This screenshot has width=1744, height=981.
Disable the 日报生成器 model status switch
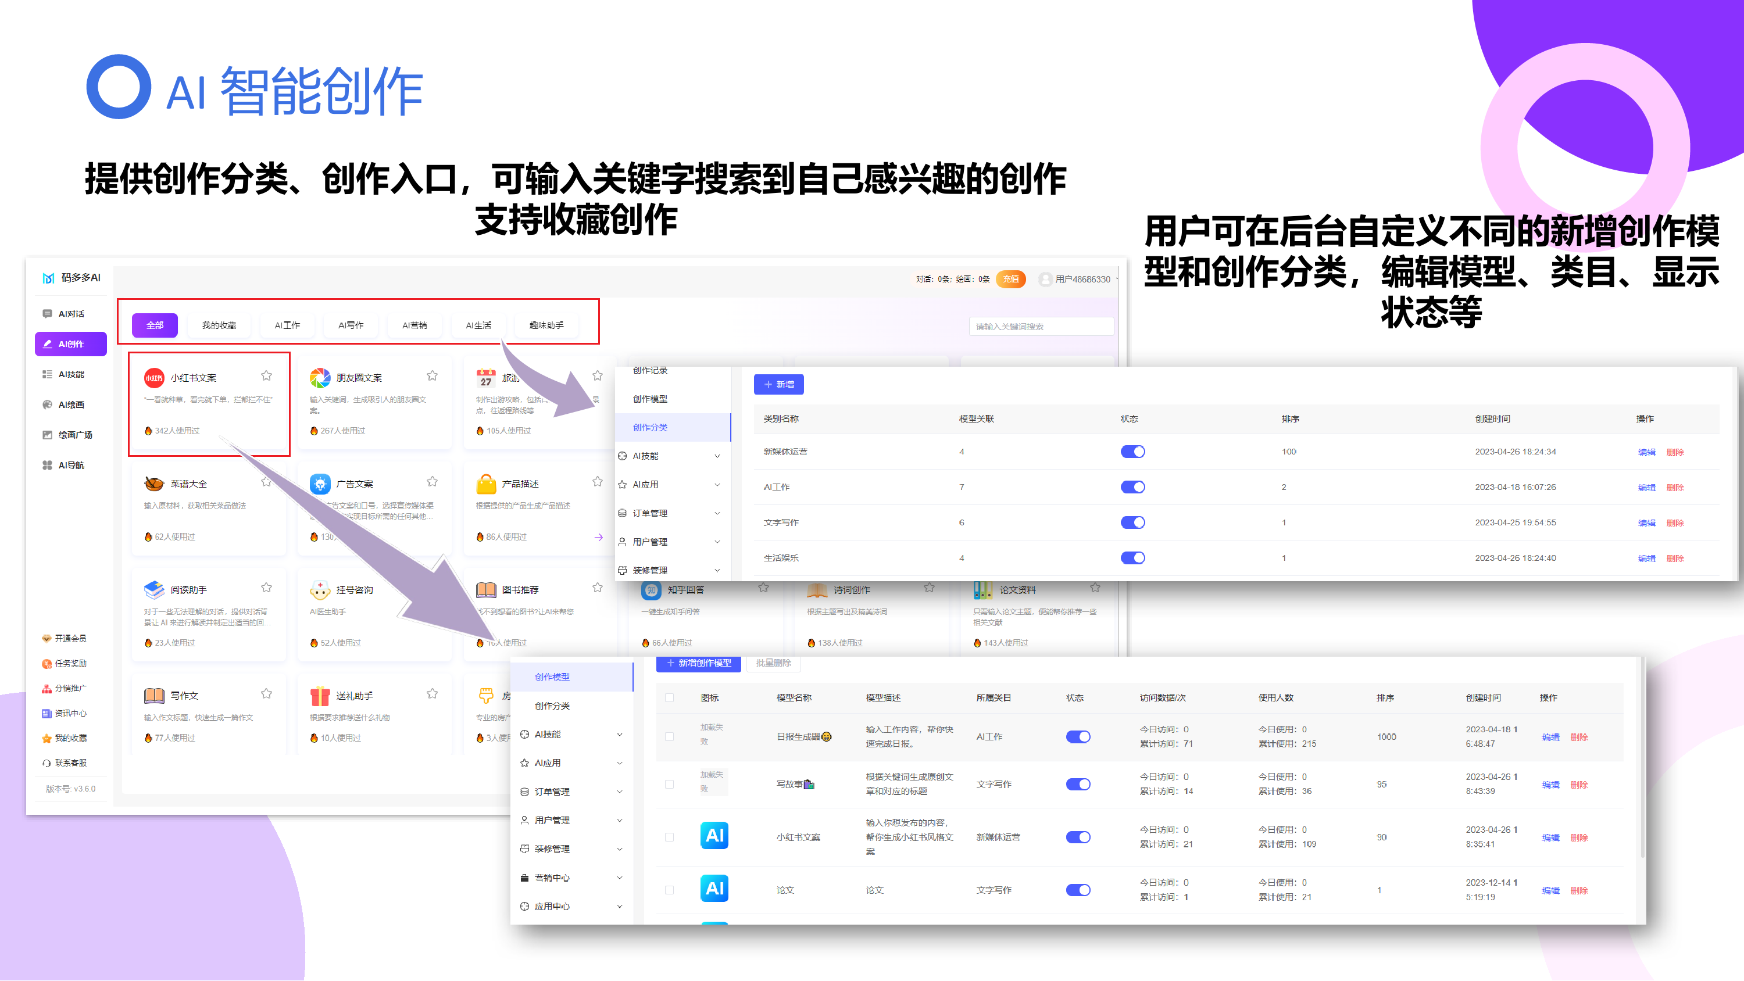(1078, 736)
